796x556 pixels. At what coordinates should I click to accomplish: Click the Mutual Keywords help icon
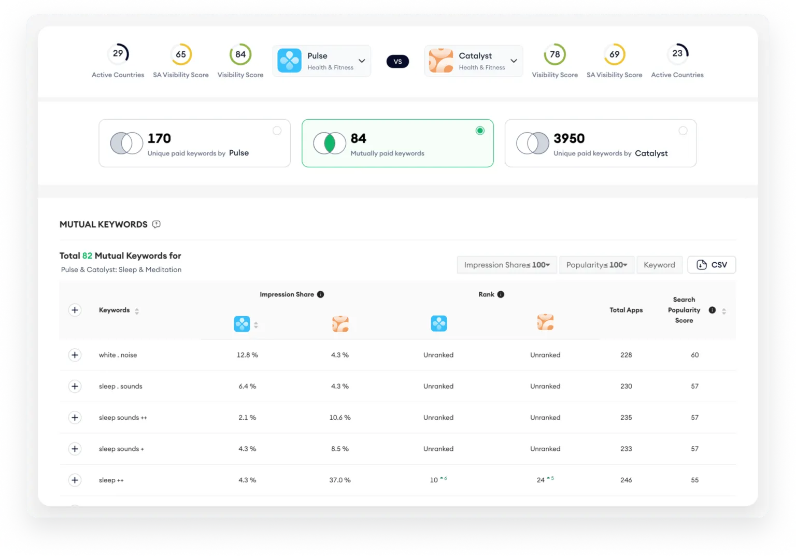click(x=156, y=224)
